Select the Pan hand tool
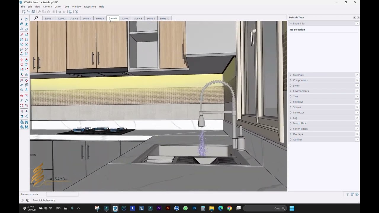 26,96
